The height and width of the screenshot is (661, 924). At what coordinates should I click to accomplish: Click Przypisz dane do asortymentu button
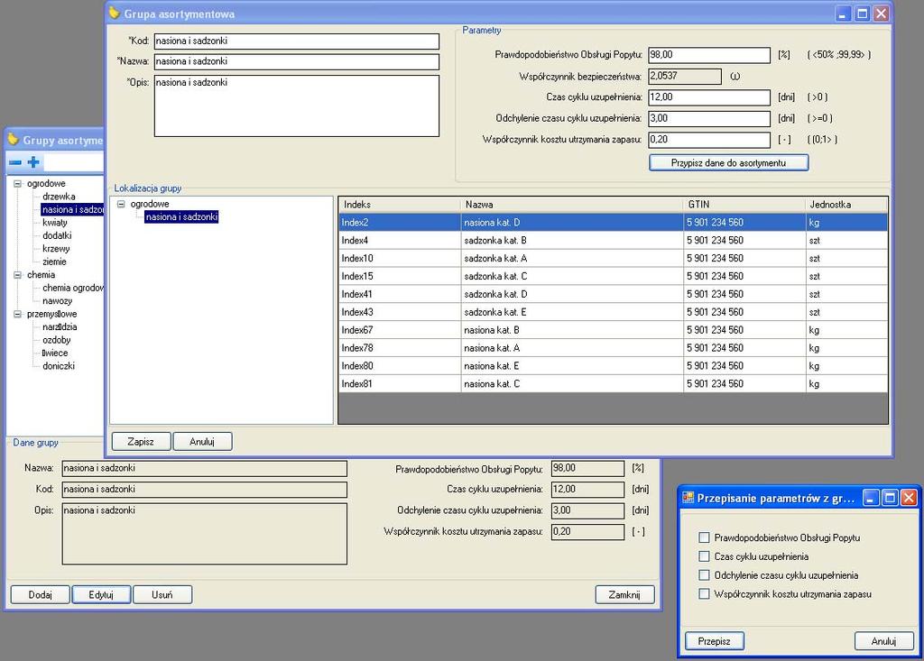(x=728, y=162)
